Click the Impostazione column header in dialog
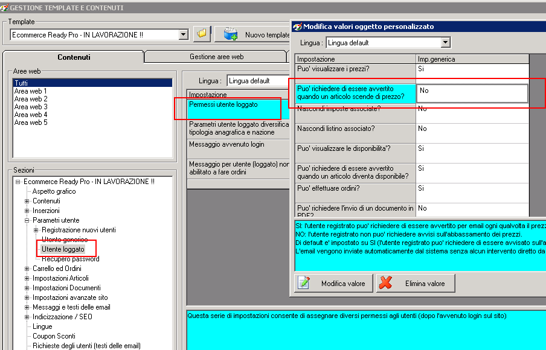This screenshot has height=350, width=546. [356, 59]
